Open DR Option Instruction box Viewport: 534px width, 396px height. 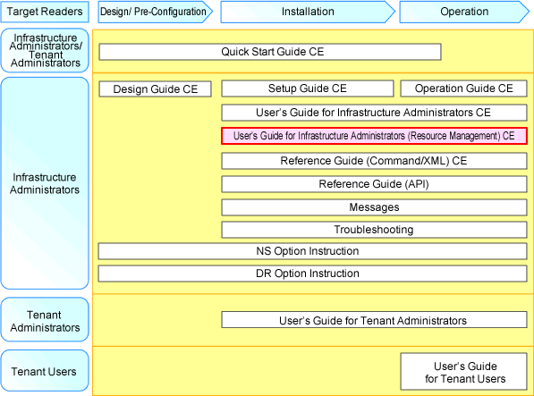(313, 274)
